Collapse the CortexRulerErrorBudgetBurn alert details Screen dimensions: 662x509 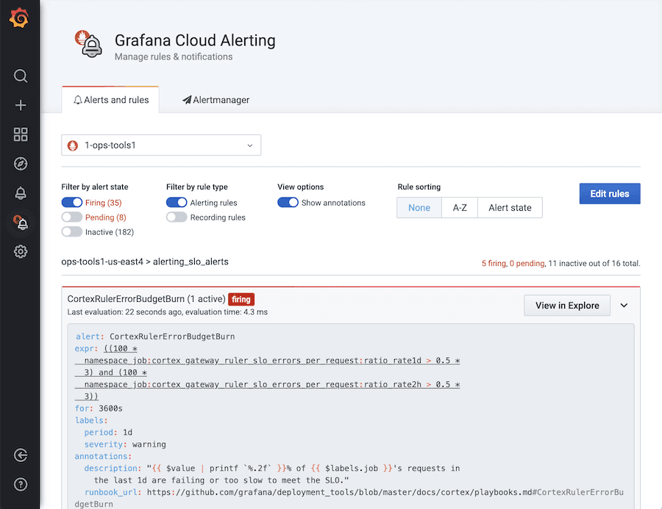tap(624, 305)
